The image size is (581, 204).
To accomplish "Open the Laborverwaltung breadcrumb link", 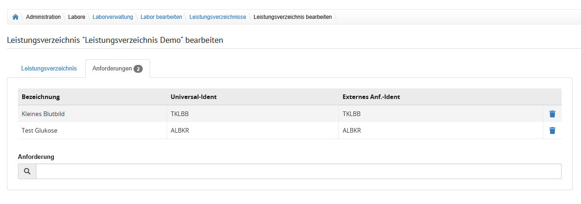I will [113, 17].
